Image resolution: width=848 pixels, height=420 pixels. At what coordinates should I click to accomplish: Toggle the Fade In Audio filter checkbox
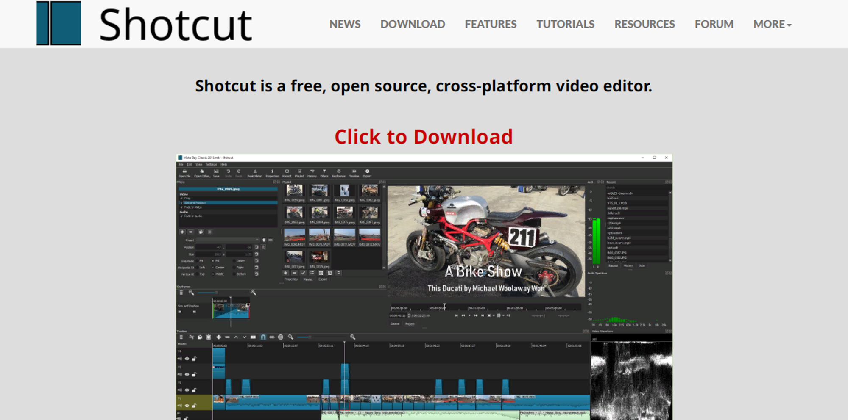click(181, 216)
